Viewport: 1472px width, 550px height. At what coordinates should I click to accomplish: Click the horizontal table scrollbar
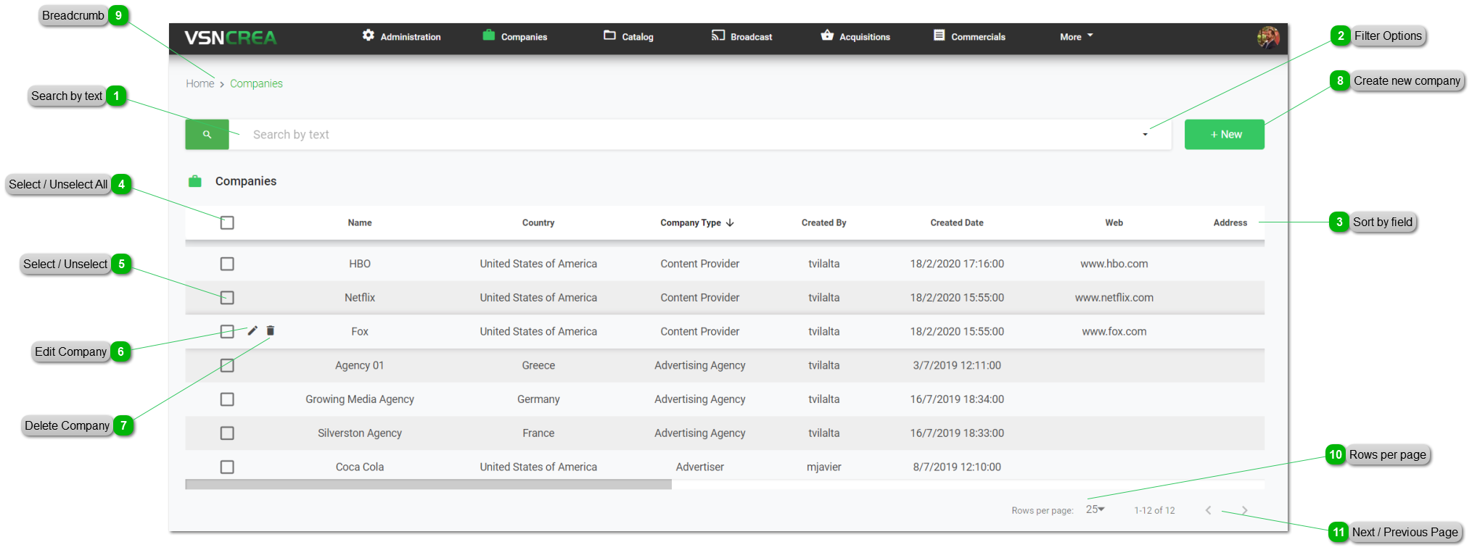point(428,485)
